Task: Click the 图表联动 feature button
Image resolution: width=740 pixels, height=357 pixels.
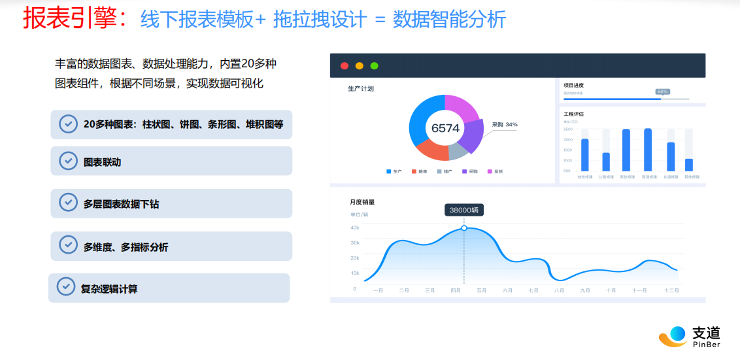Action: [171, 161]
